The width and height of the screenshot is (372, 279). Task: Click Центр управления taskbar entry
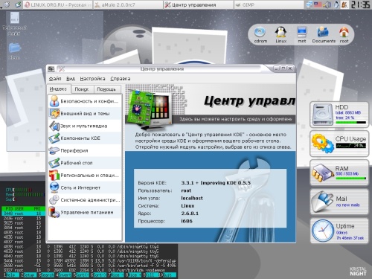199,4
